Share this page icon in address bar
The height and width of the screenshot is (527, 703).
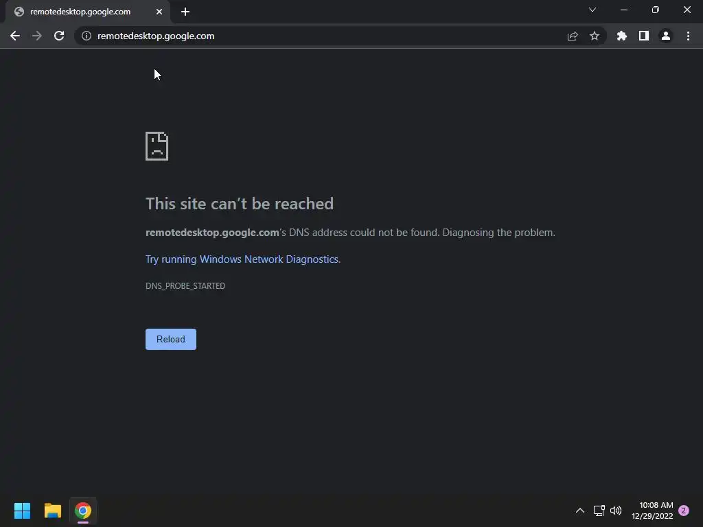[x=573, y=36]
